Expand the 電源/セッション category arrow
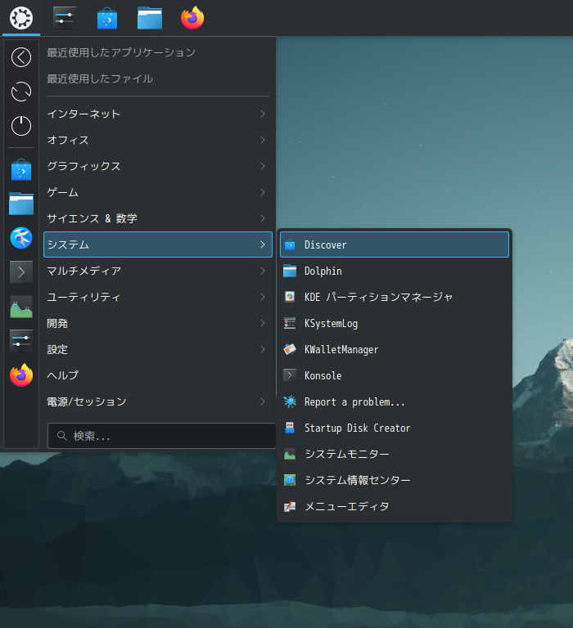The width and height of the screenshot is (573, 628). pyautogui.click(x=263, y=401)
